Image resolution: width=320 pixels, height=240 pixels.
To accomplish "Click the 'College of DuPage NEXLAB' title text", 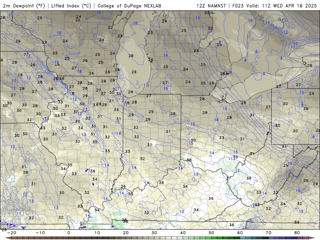I will (x=129, y=6).
